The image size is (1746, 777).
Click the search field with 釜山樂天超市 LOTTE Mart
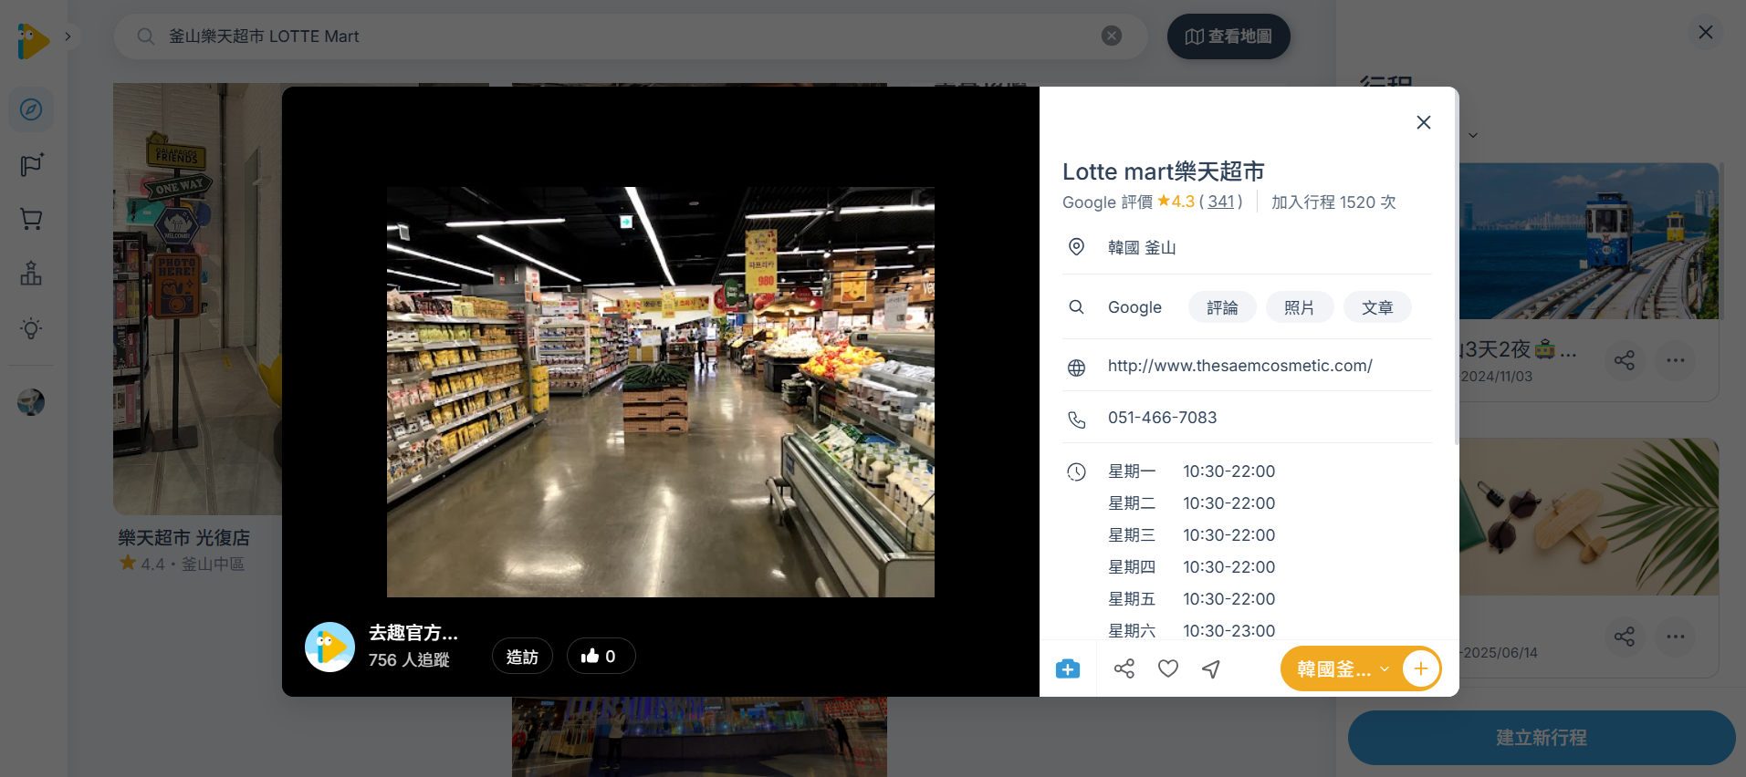click(x=630, y=36)
